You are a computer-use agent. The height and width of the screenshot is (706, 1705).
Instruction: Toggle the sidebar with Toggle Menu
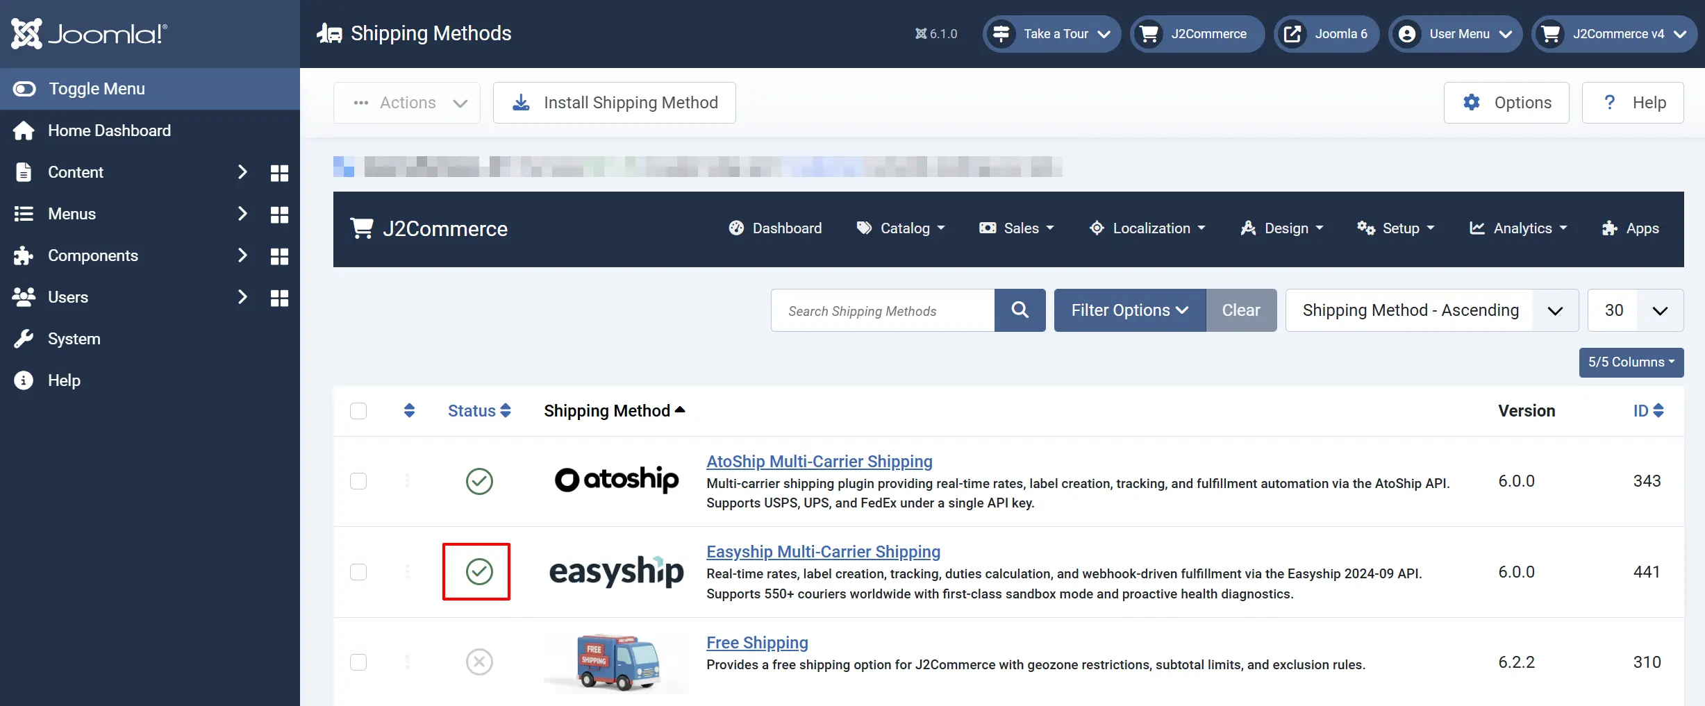coord(150,89)
